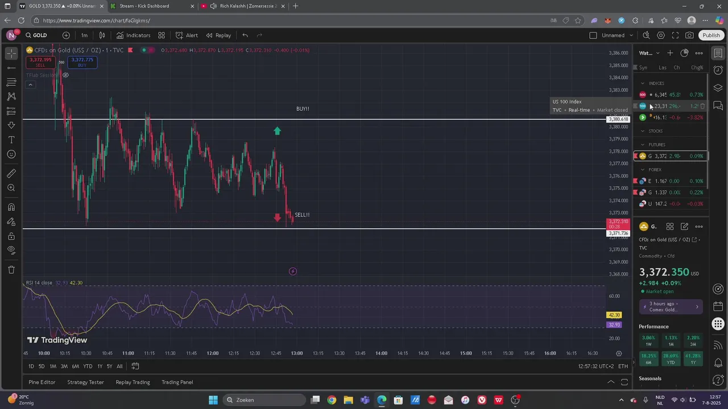
Task: Open watchlist more options menu
Action: 699,53
